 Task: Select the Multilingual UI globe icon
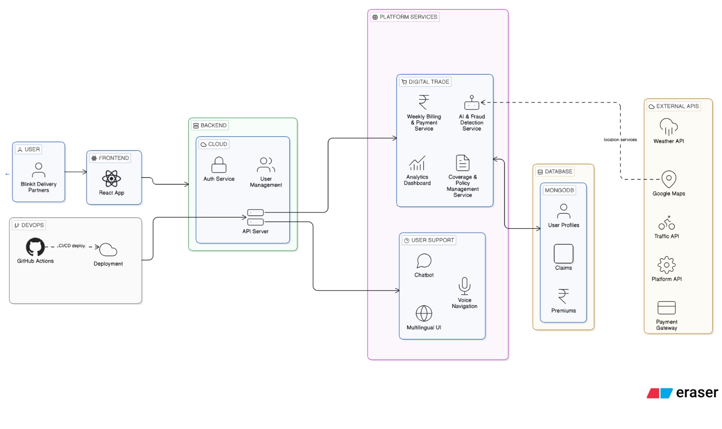pyautogui.click(x=424, y=313)
